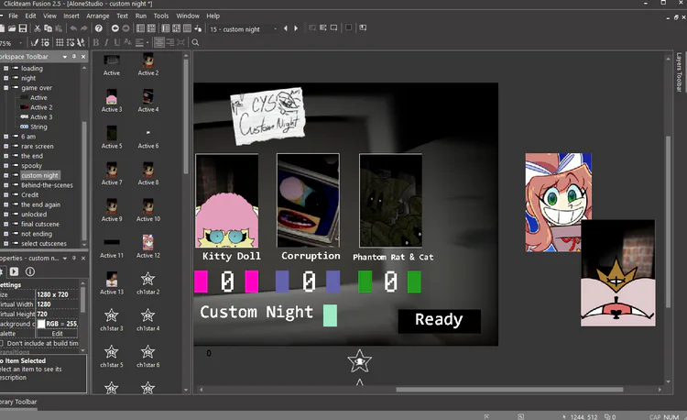Apply bold text formatting

[96, 42]
